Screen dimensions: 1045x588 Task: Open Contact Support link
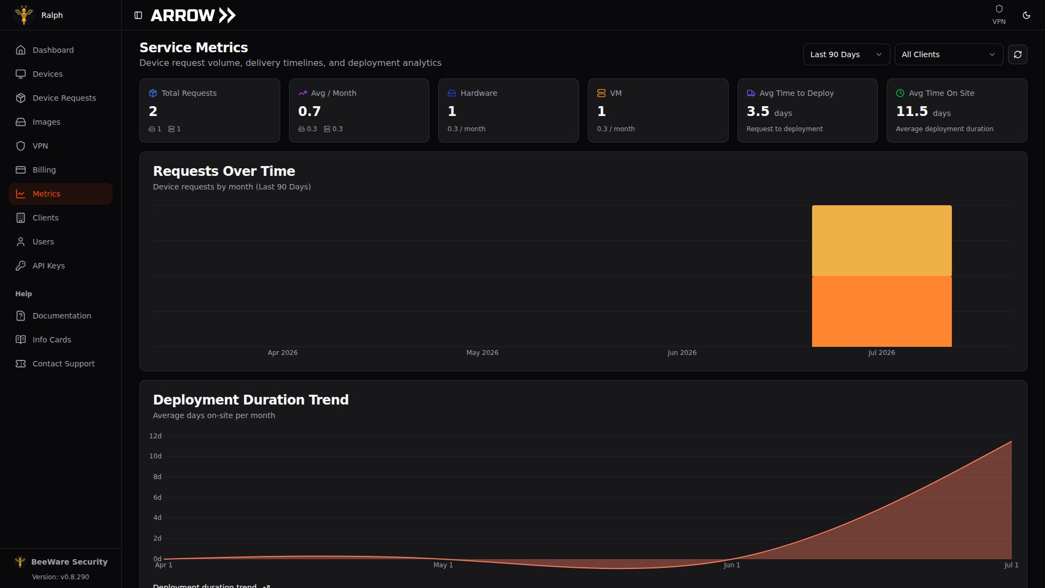coord(60,364)
